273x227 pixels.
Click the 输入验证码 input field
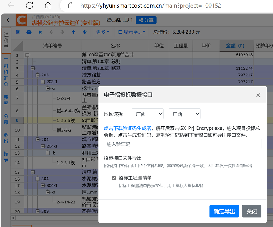click(182, 144)
